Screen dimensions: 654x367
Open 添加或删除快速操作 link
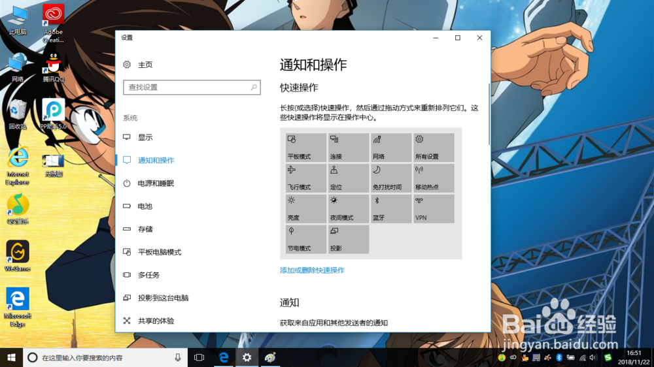point(312,270)
